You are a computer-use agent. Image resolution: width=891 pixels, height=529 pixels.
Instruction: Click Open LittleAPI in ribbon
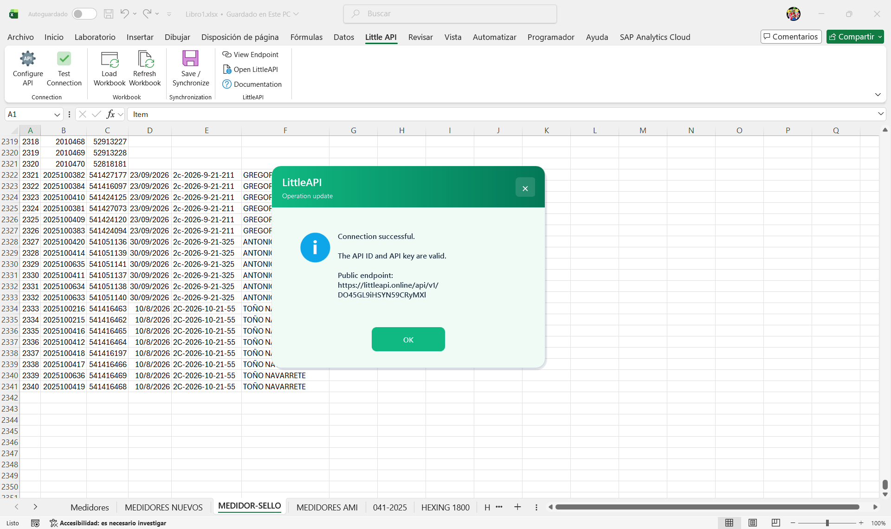(251, 70)
